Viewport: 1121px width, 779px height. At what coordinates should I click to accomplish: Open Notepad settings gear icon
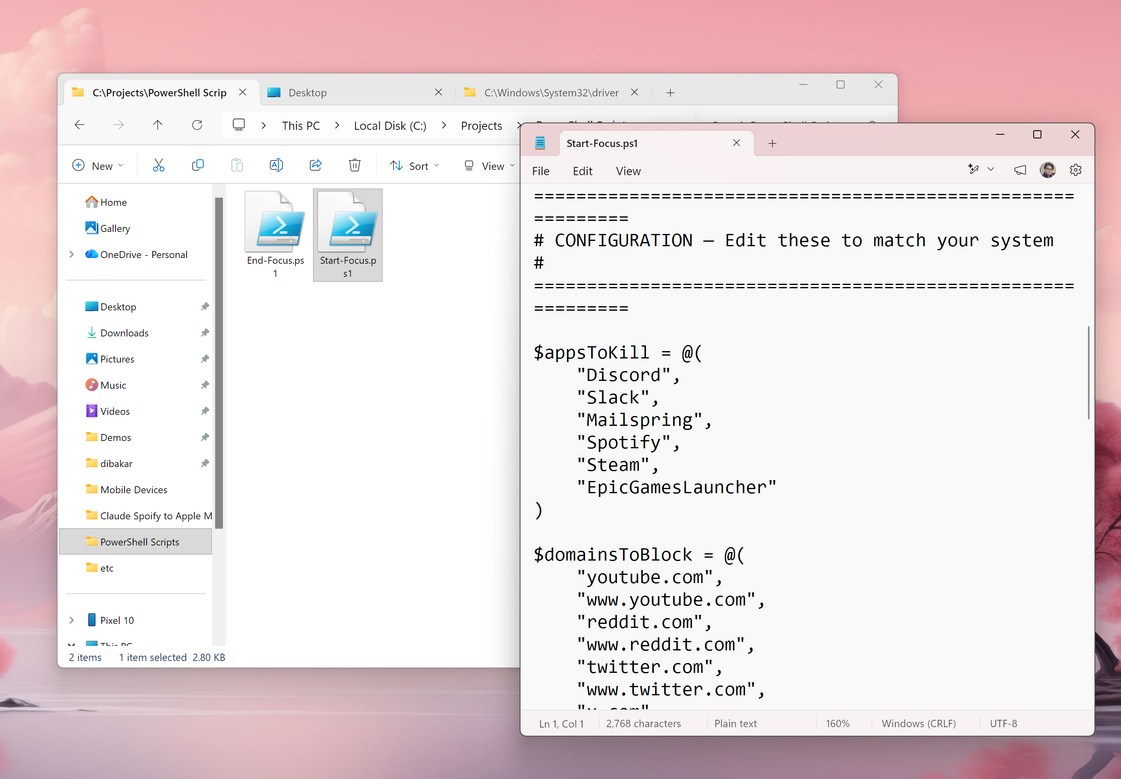(x=1076, y=170)
